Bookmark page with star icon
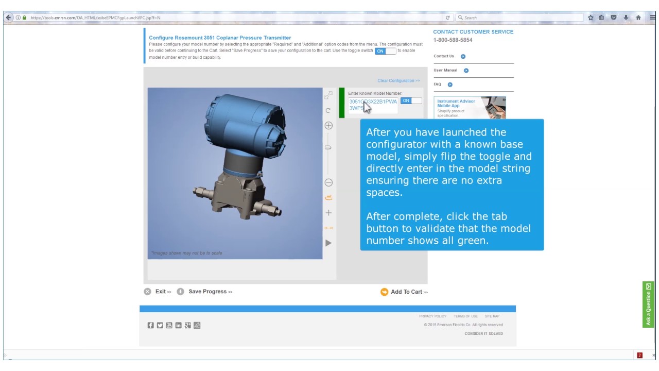The height and width of the screenshot is (371, 659). (x=591, y=18)
